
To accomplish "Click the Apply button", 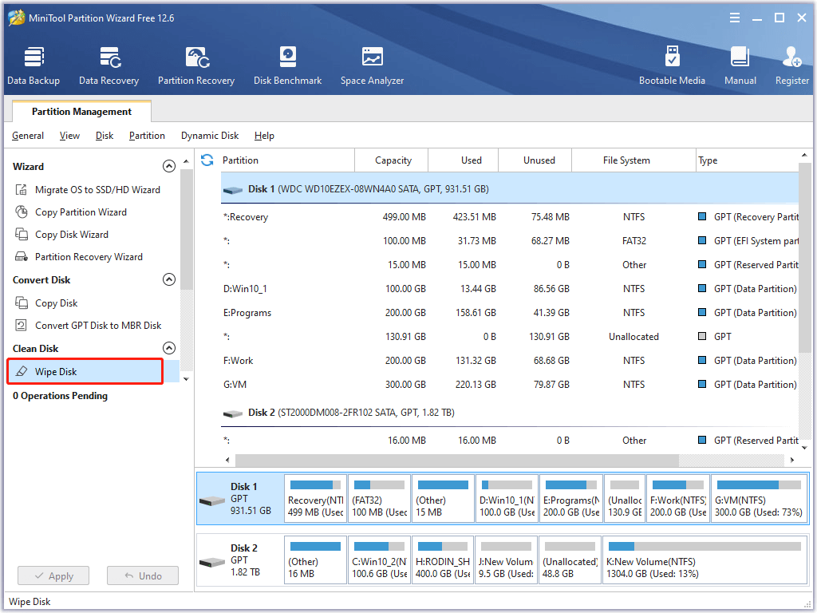I will click(x=53, y=576).
